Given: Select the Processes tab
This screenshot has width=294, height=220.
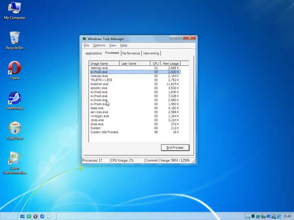Looking at the screenshot, I should point(112,53).
